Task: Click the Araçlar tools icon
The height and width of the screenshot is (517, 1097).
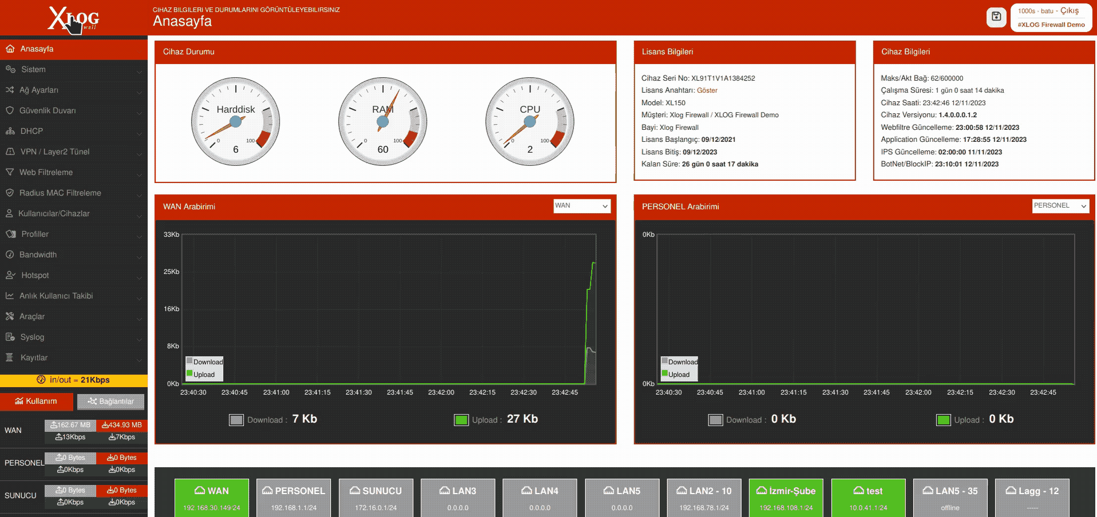Action: tap(10, 316)
